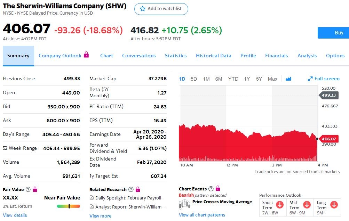This screenshot has width=349, height=221.
Task: Click the area chart type icon
Action: pos(288,79)
